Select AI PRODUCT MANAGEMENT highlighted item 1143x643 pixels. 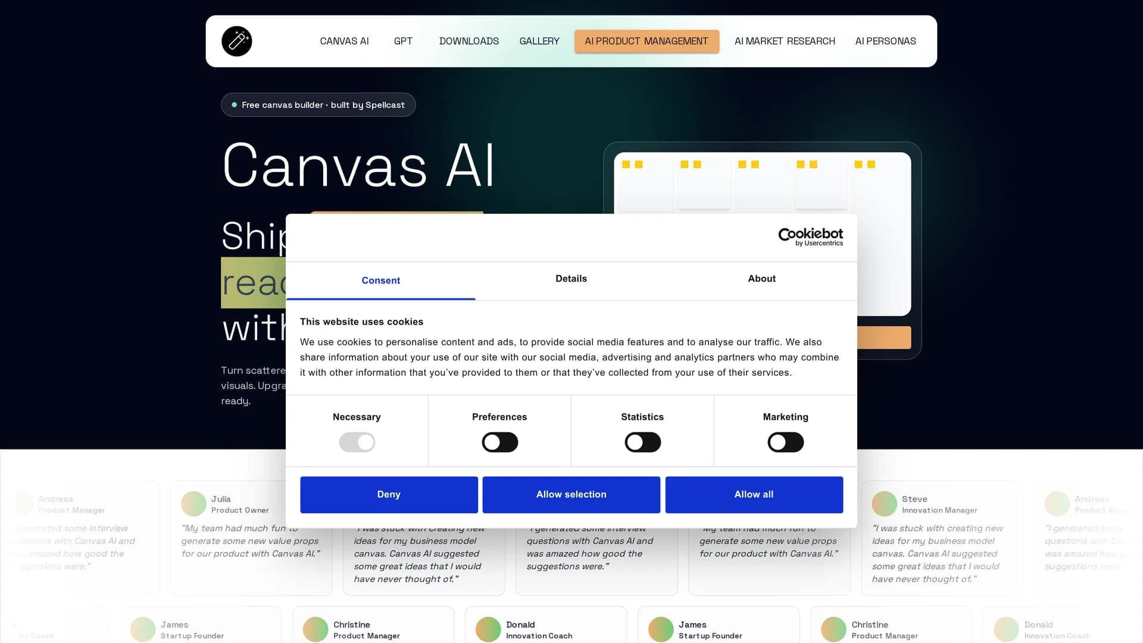[x=647, y=41]
